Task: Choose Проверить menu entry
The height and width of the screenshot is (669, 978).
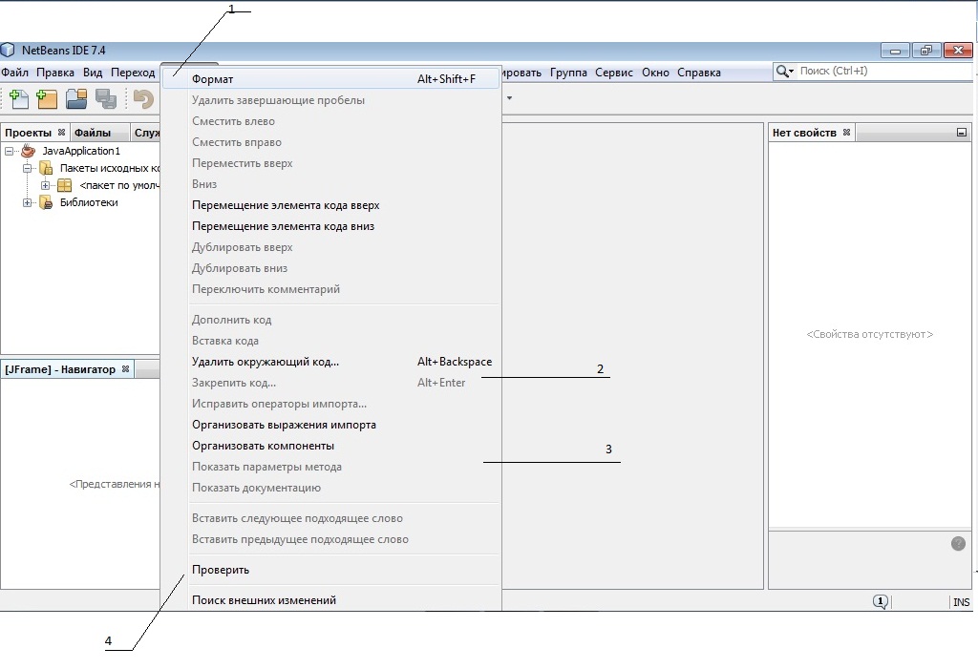Action: (331, 570)
